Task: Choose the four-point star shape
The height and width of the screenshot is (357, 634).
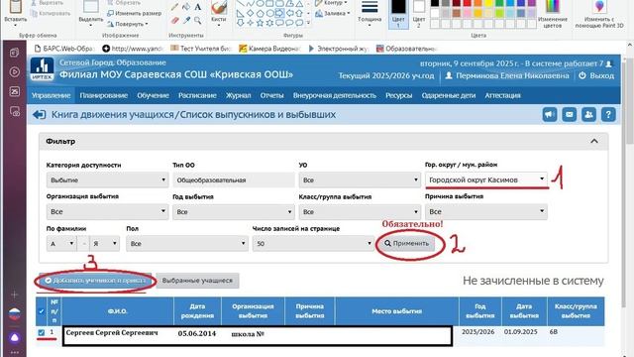Action: (250, 23)
